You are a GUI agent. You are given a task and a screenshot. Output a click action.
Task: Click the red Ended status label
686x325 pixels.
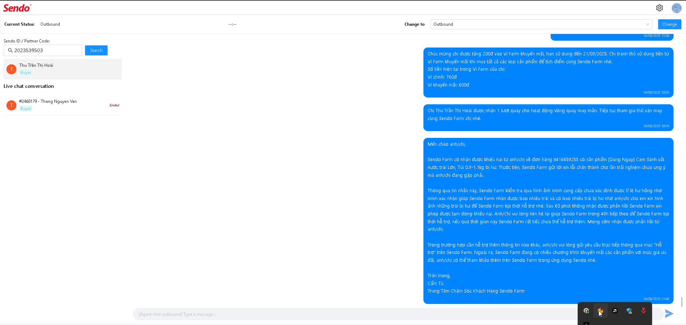[x=114, y=105]
